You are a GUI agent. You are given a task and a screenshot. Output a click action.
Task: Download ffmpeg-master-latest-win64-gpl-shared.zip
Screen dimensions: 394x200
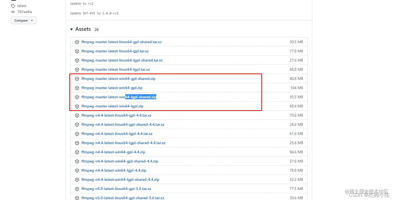tap(118, 79)
